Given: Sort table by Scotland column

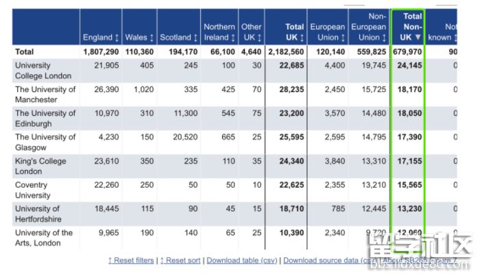Looking at the screenshot, I should pyautogui.click(x=178, y=37).
